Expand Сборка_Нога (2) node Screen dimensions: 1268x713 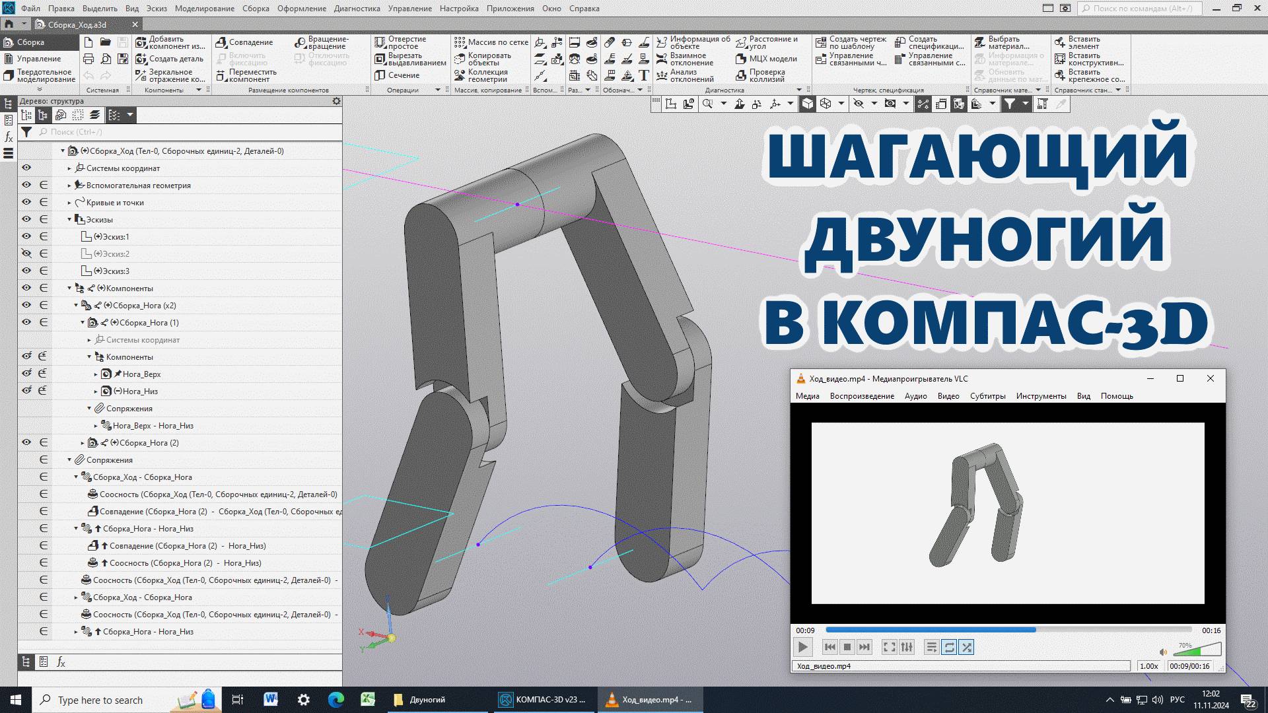(x=83, y=442)
